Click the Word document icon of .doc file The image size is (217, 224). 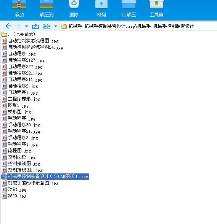pos(4,176)
